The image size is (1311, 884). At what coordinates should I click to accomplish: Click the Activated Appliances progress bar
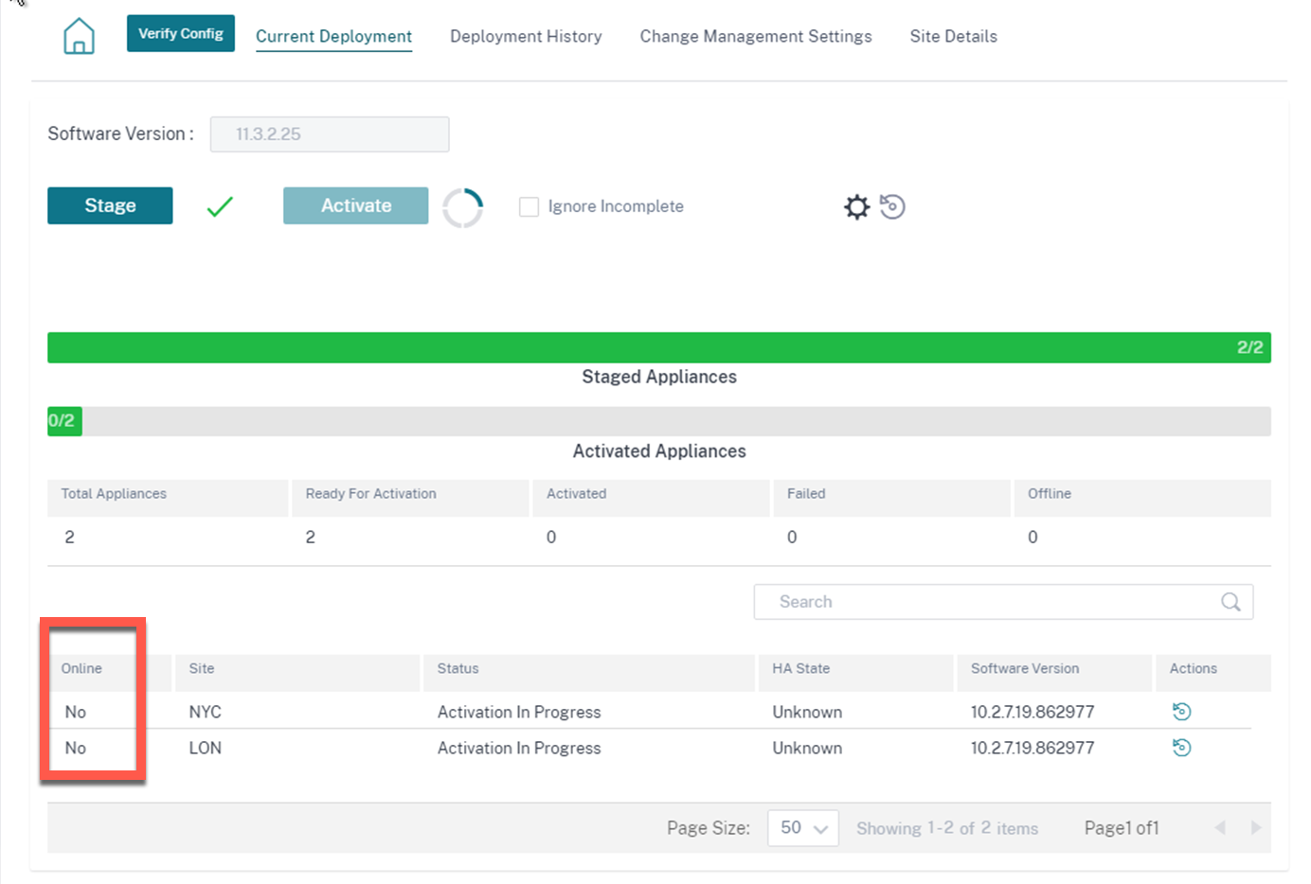click(659, 421)
